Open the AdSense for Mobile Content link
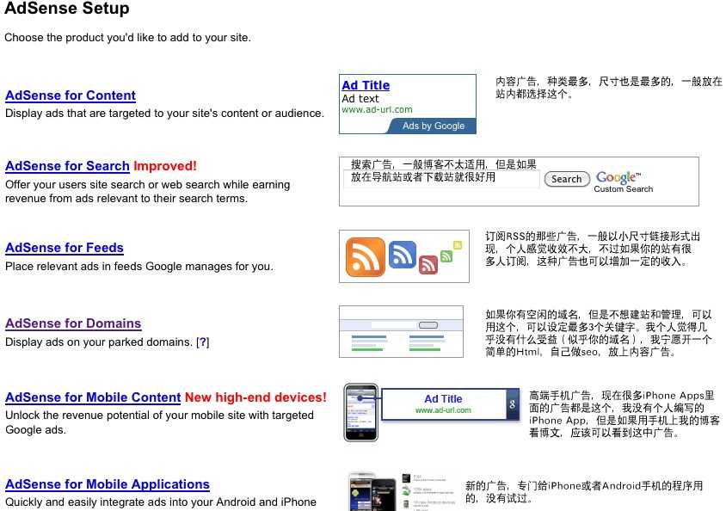The image size is (726, 511). (x=92, y=397)
